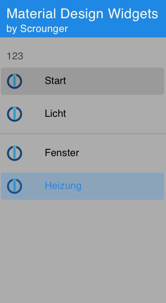Click the "Start" text label
The height and width of the screenshot is (303, 166).
(55, 81)
